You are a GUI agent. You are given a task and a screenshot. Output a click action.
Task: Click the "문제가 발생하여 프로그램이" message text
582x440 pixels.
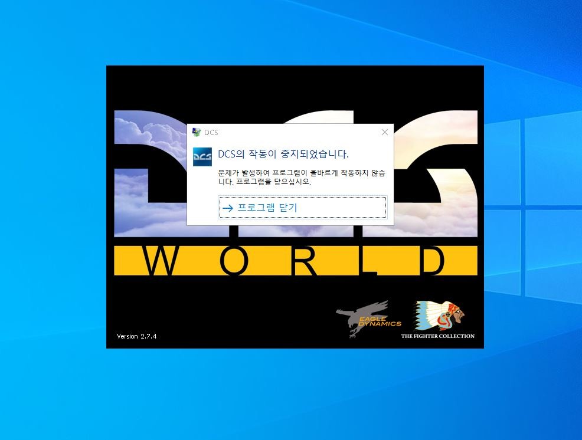(263, 173)
